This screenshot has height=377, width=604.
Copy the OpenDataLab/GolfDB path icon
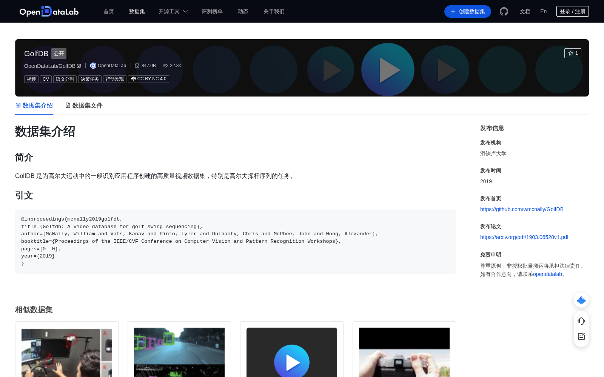coord(79,66)
